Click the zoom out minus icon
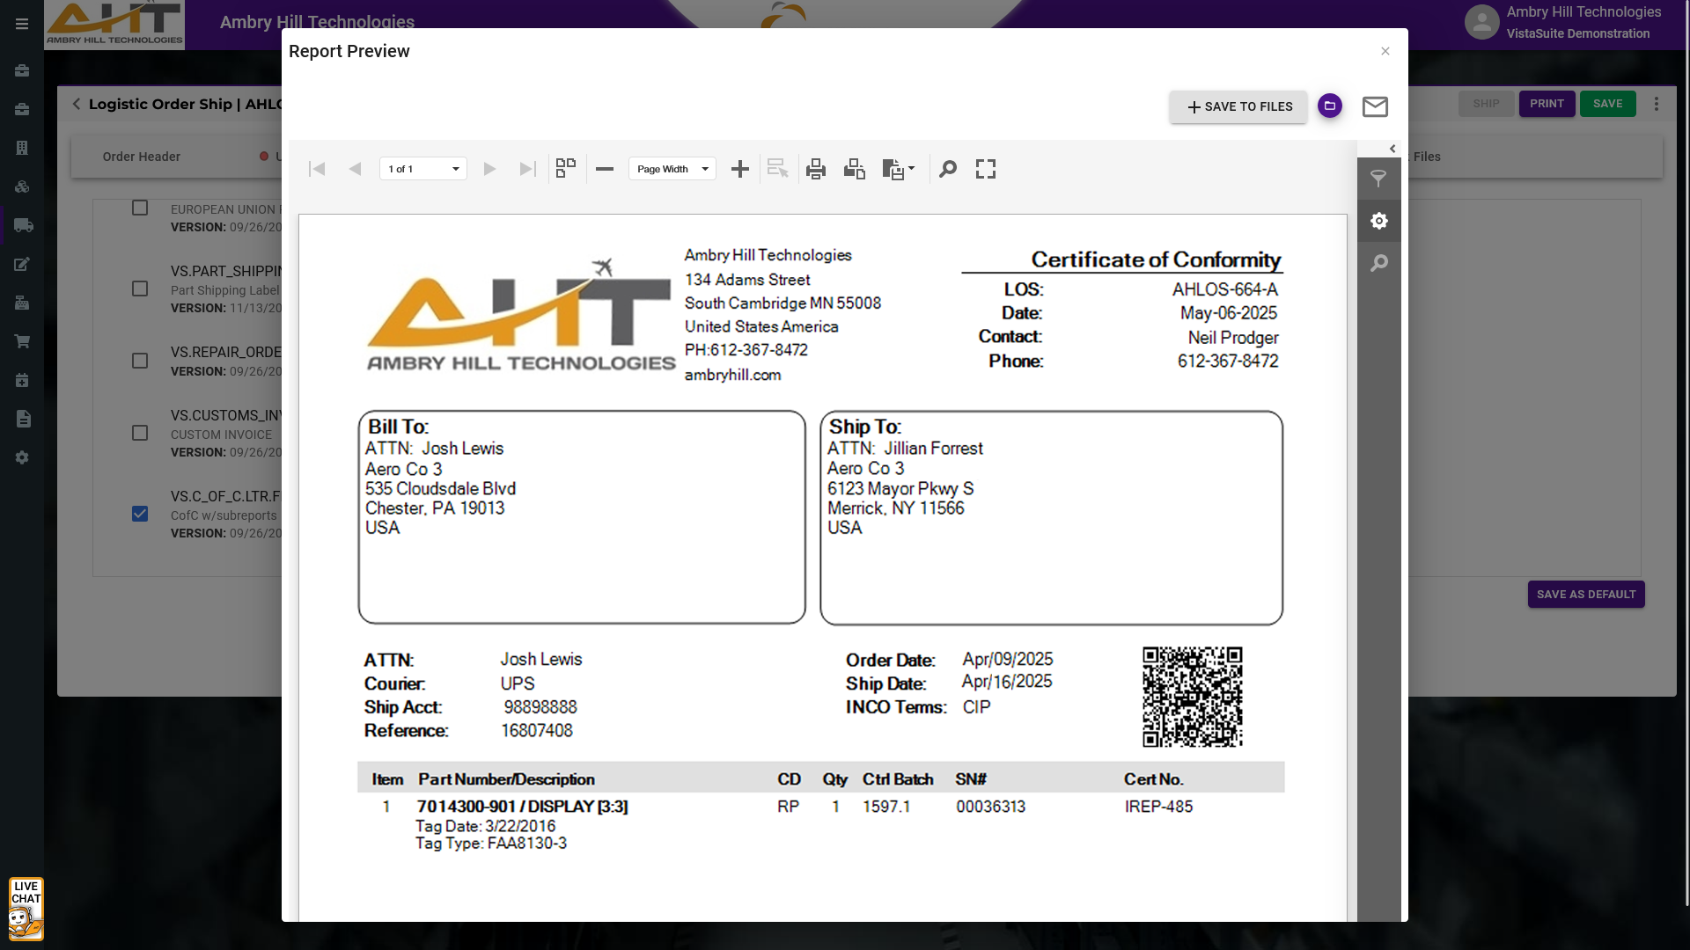This screenshot has width=1690, height=950. [x=604, y=169]
